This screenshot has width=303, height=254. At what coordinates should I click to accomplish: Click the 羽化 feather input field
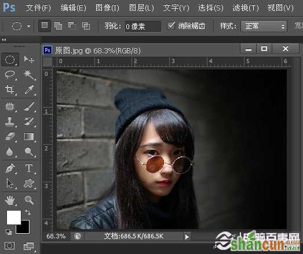(143, 26)
